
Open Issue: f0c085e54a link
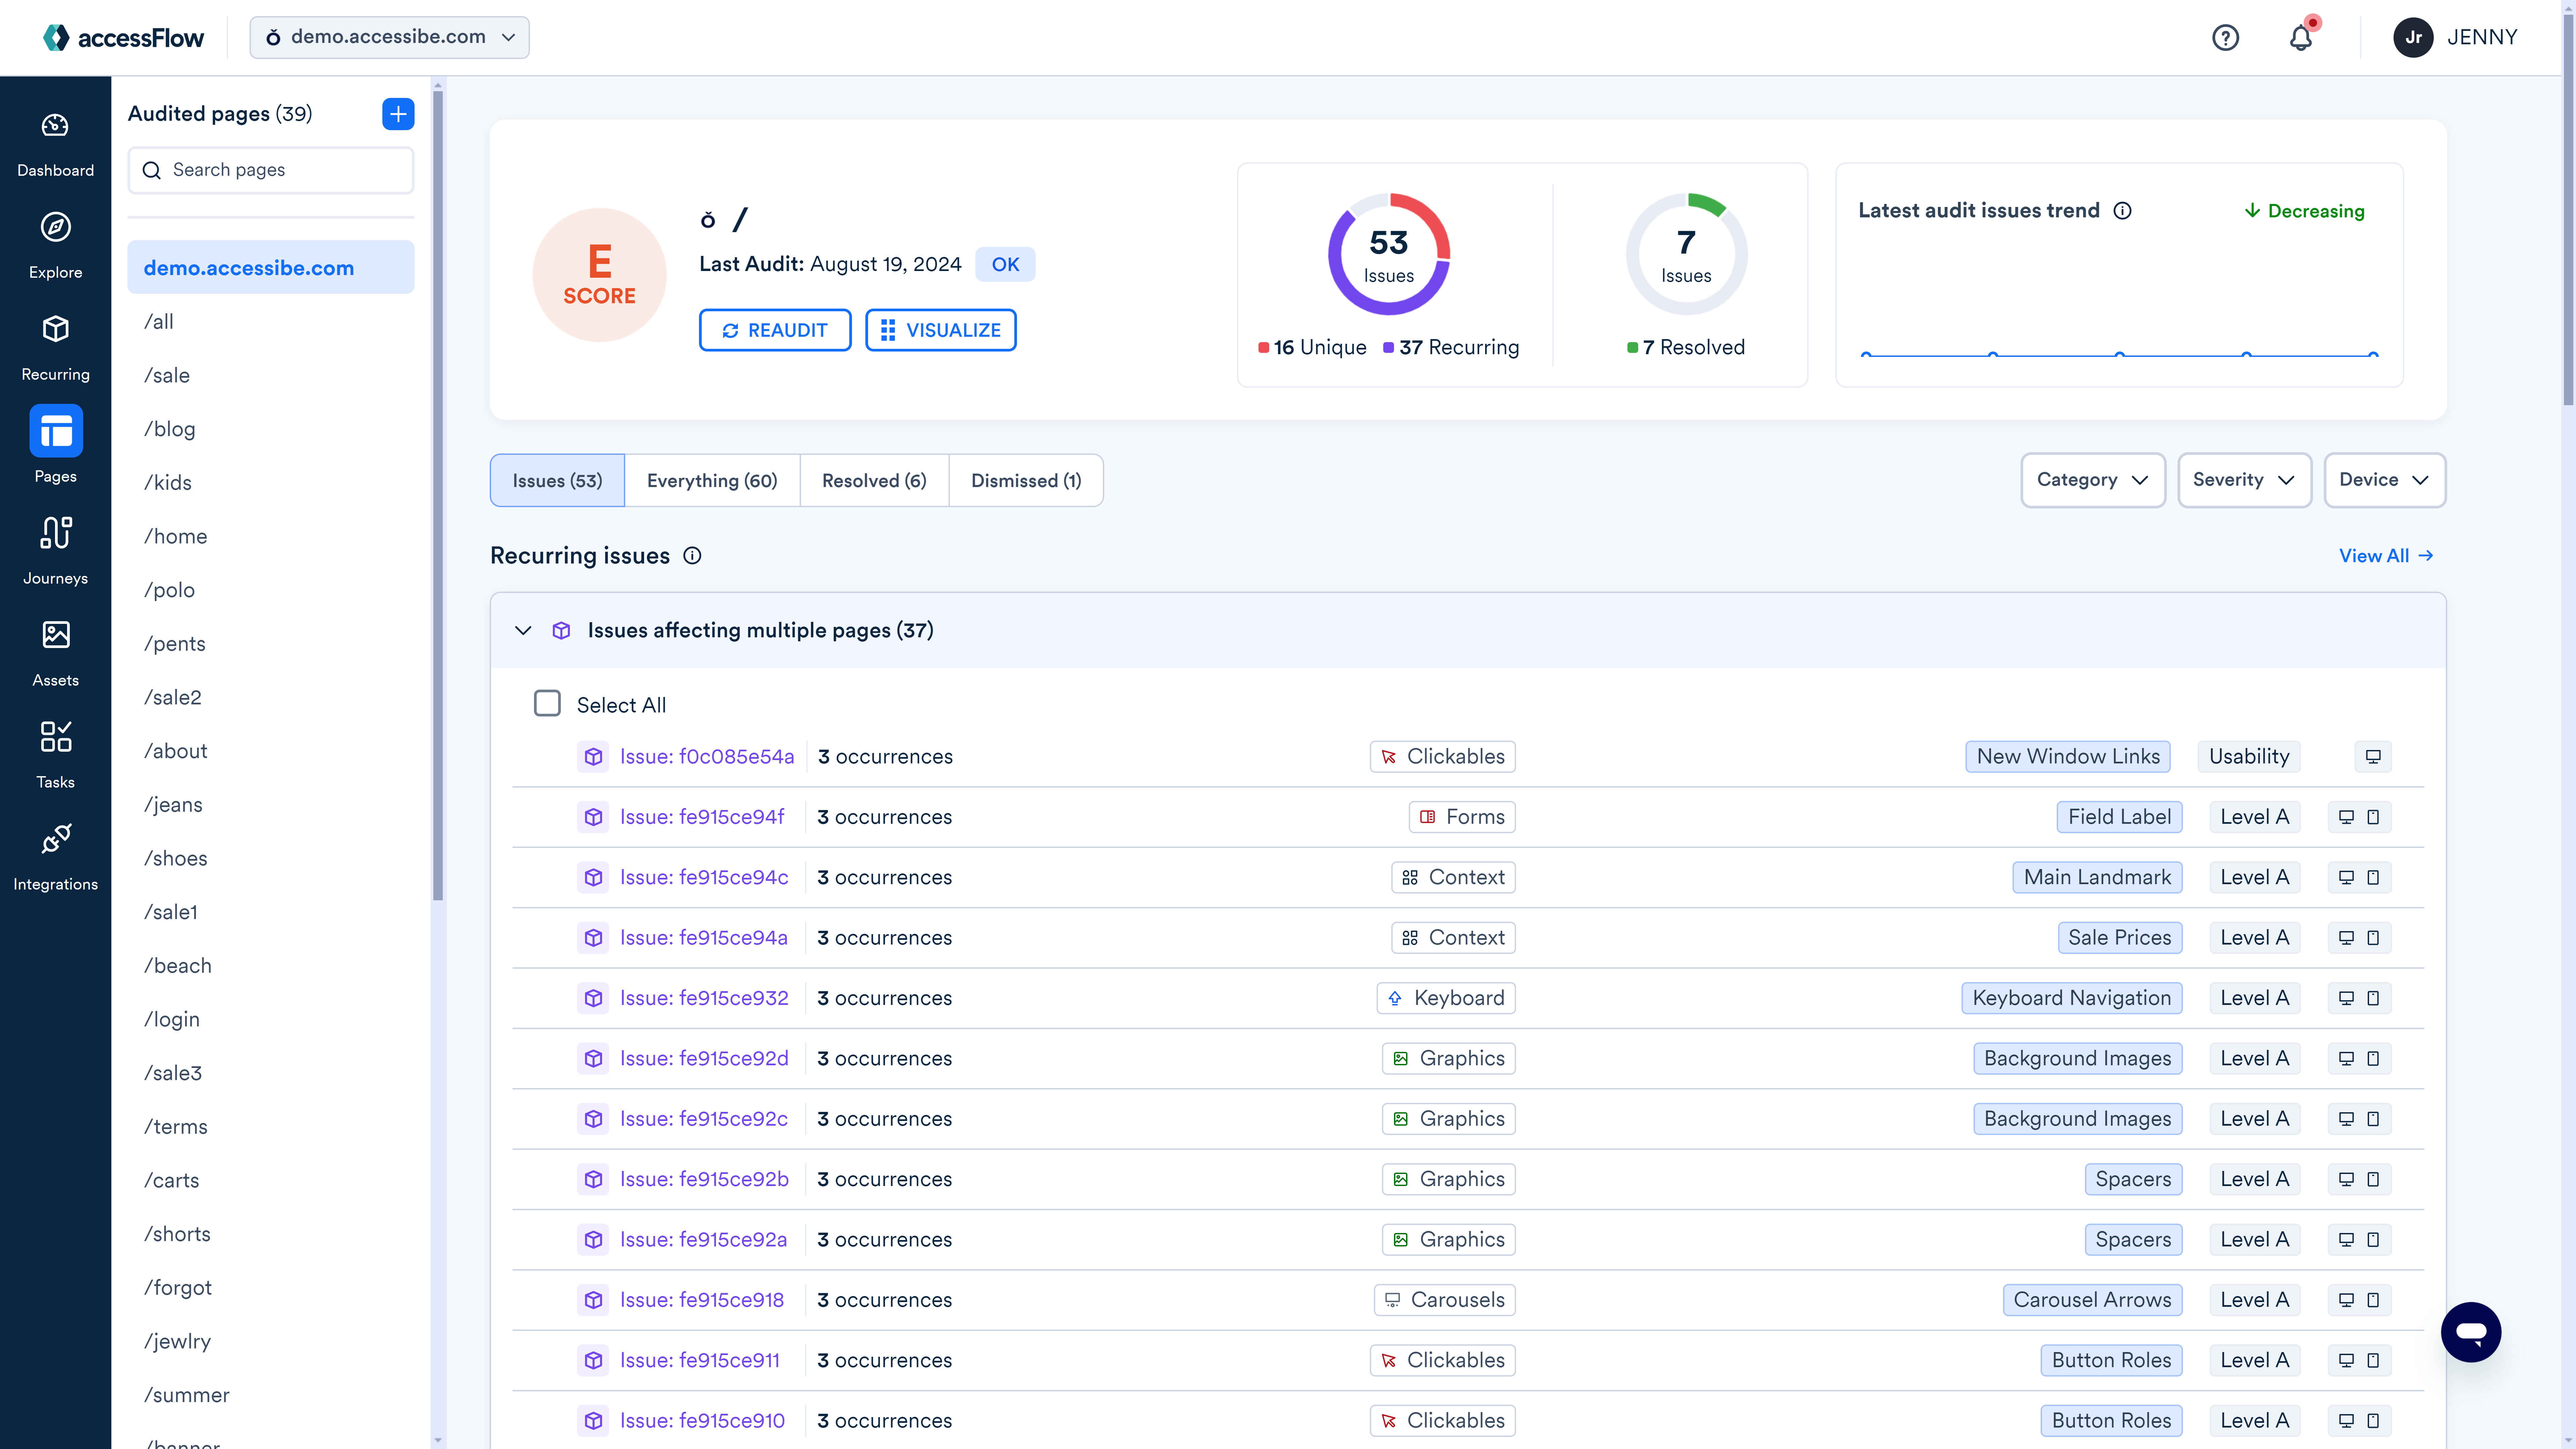[707, 757]
